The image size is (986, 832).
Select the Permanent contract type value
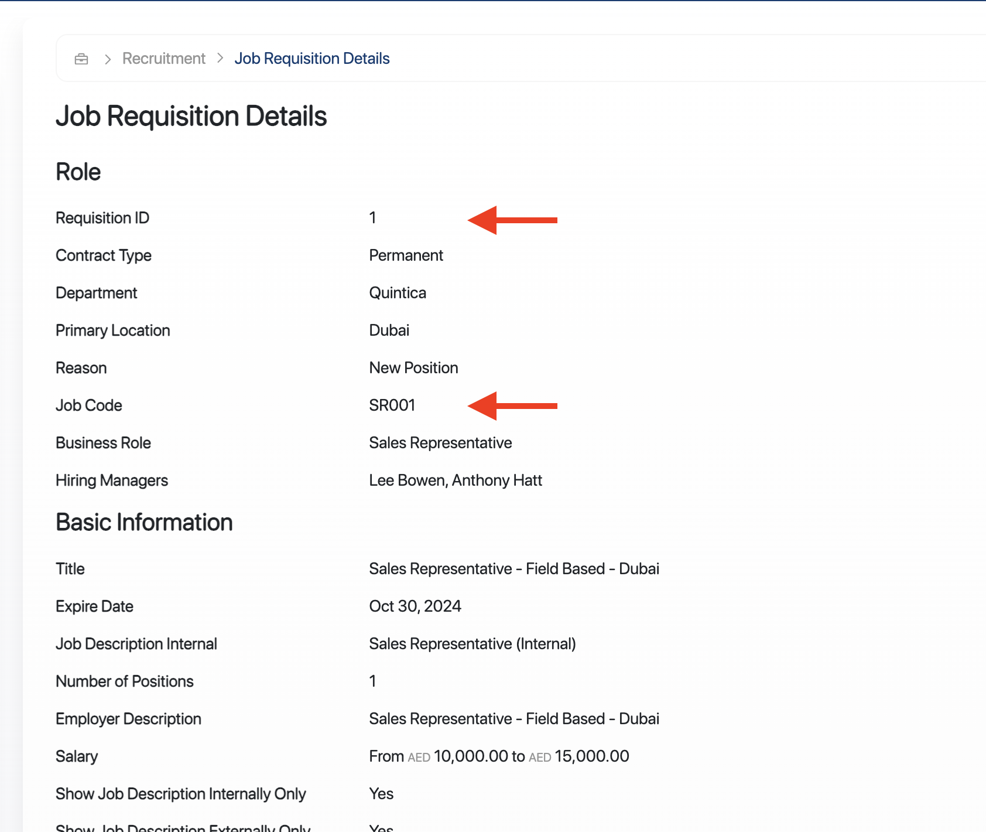406,255
